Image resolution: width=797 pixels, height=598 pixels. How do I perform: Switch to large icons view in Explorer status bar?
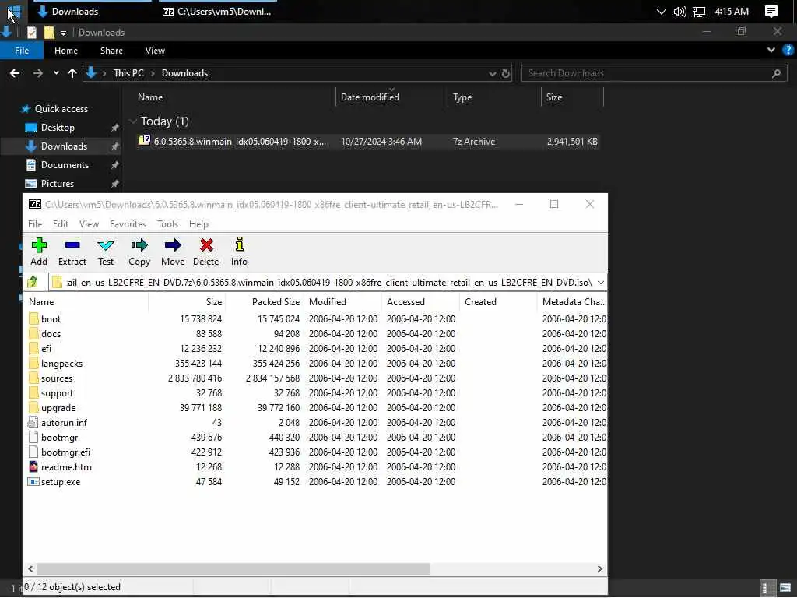[x=785, y=587]
